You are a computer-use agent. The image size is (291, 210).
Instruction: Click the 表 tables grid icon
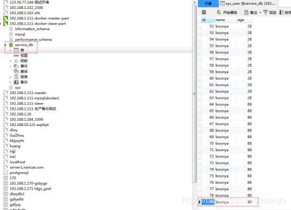pyautogui.click(x=16, y=50)
